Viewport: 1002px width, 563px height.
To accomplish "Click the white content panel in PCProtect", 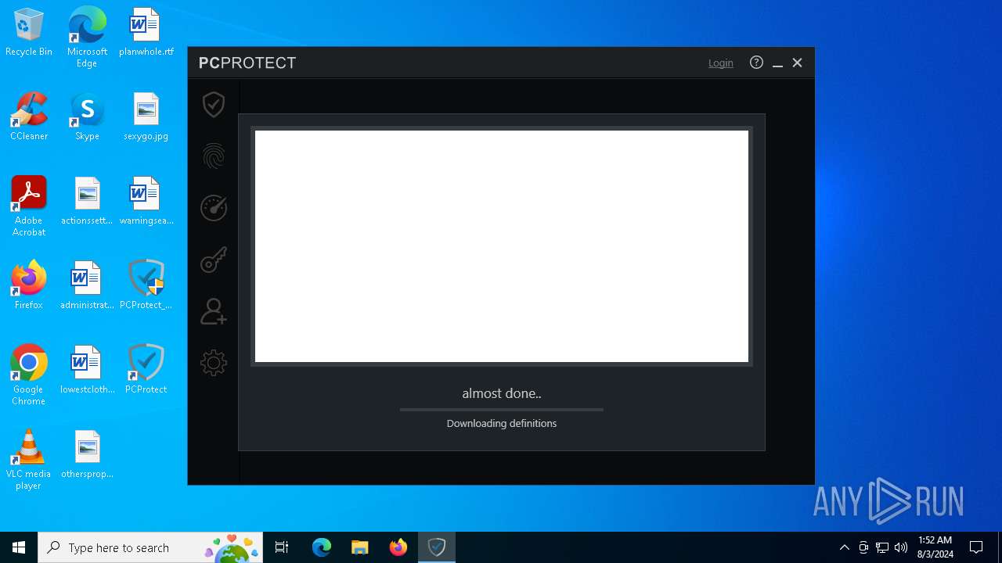I will tap(502, 246).
